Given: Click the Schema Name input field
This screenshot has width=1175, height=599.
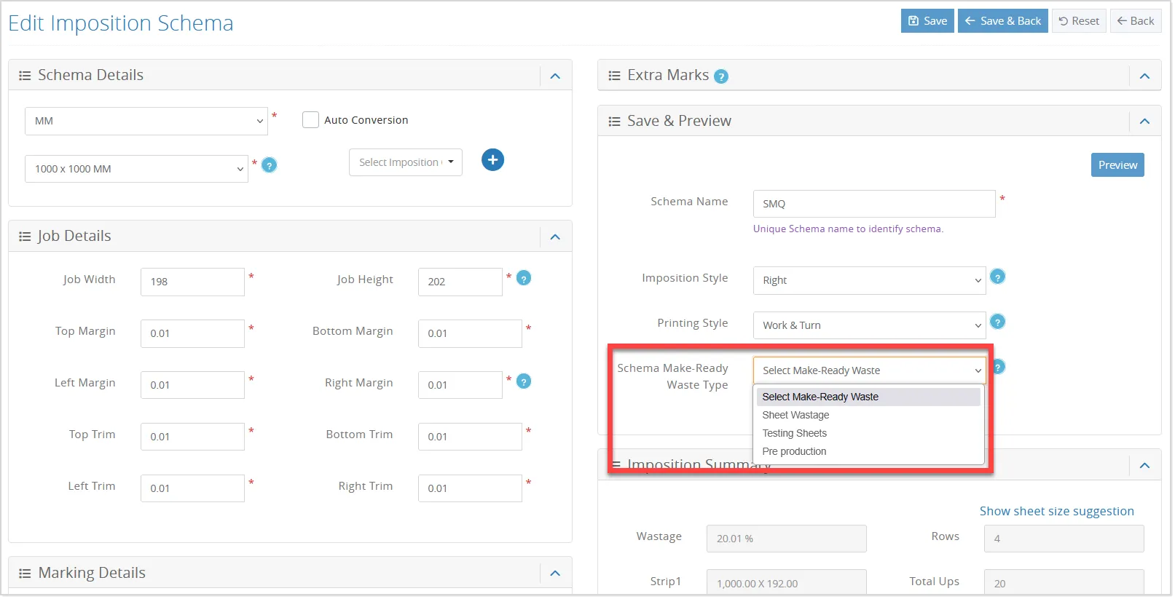Looking at the screenshot, I should coord(874,204).
